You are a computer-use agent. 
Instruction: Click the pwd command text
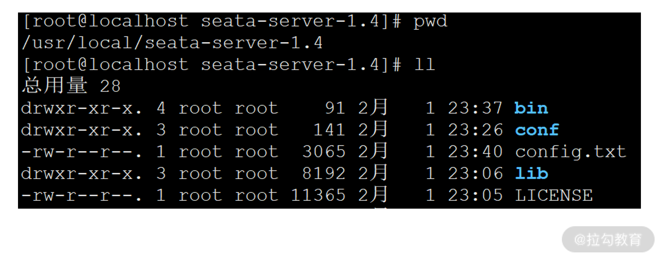coord(430,21)
